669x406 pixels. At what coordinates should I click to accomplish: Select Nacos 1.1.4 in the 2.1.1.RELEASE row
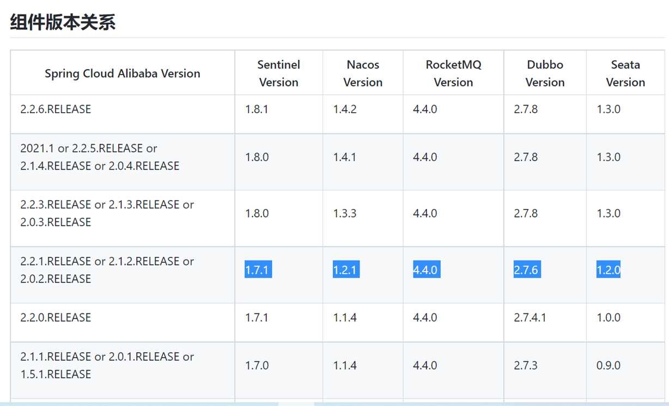[x=345, y=366]
